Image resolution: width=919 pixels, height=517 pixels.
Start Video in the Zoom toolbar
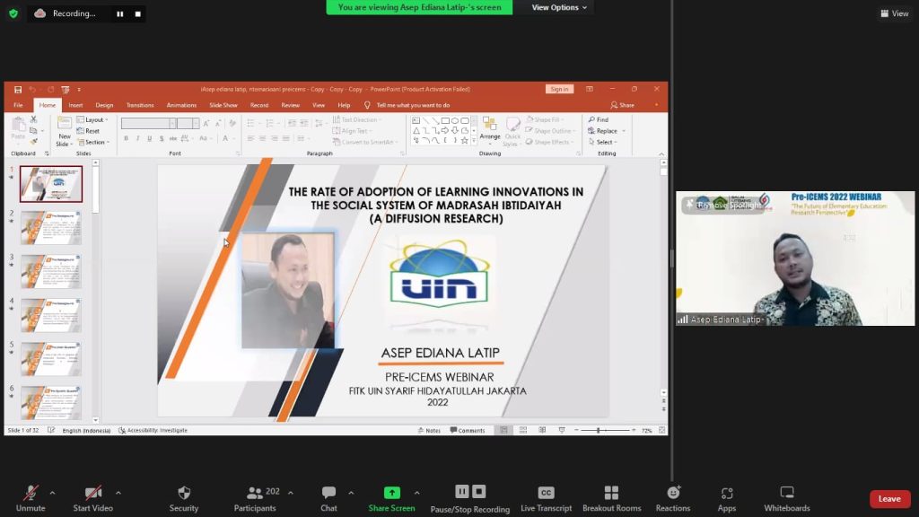point(92,499)
